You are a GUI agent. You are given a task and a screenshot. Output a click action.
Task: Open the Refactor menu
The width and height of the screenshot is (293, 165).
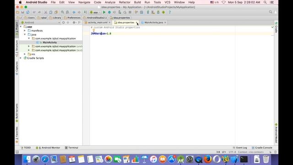pos(125,2)
